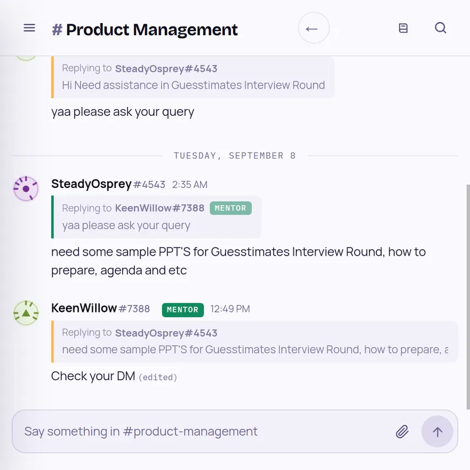Click the # Product Management channel title

[145, 29]
